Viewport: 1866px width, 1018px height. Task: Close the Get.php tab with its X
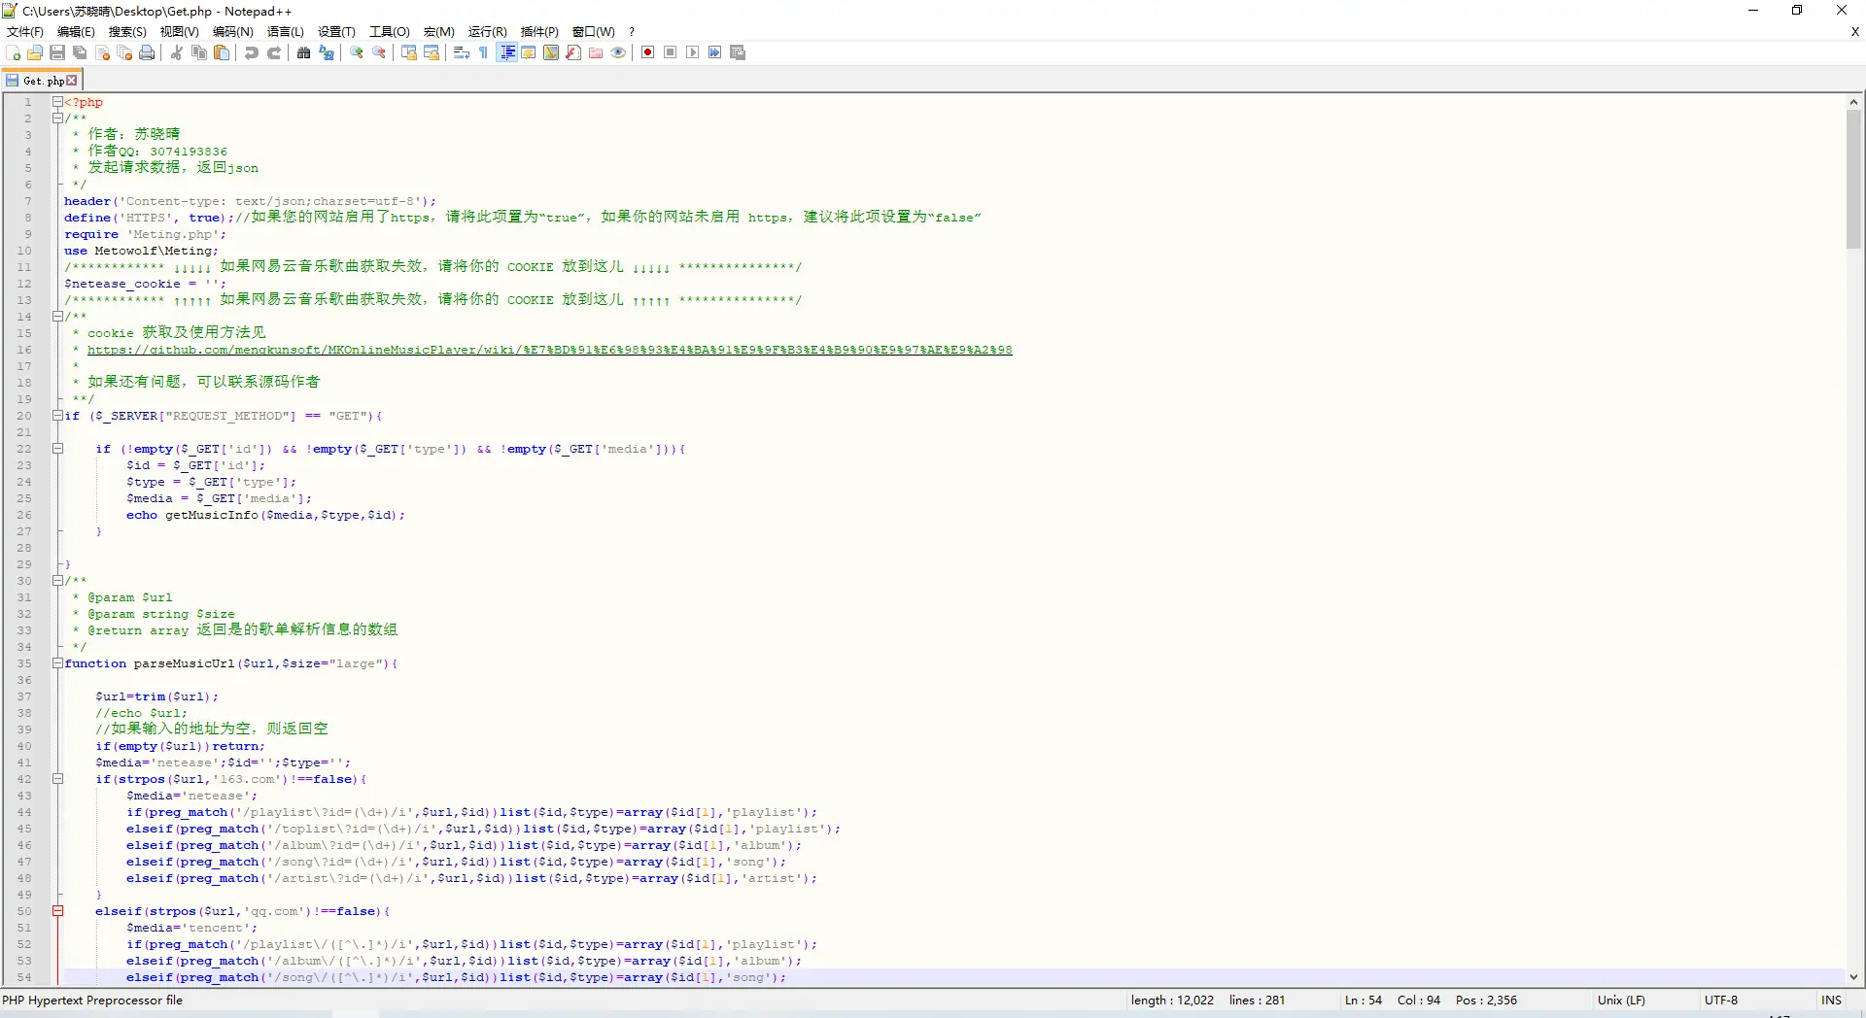point(72,81)
